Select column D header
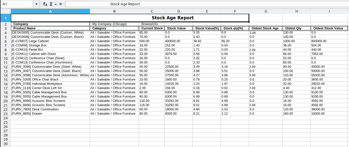Viewport: 349px width, 147px height. 178,11
